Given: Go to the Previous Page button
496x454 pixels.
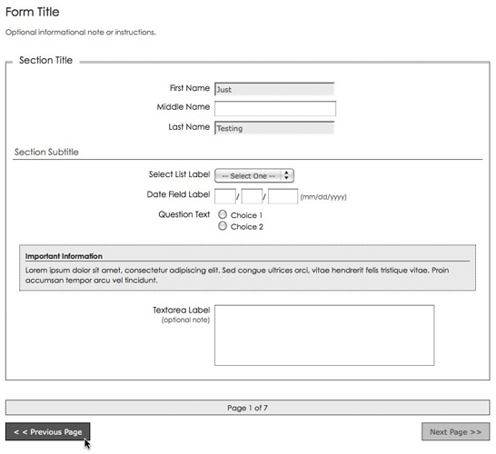Looking at the screenshot, I should [48, 431].
